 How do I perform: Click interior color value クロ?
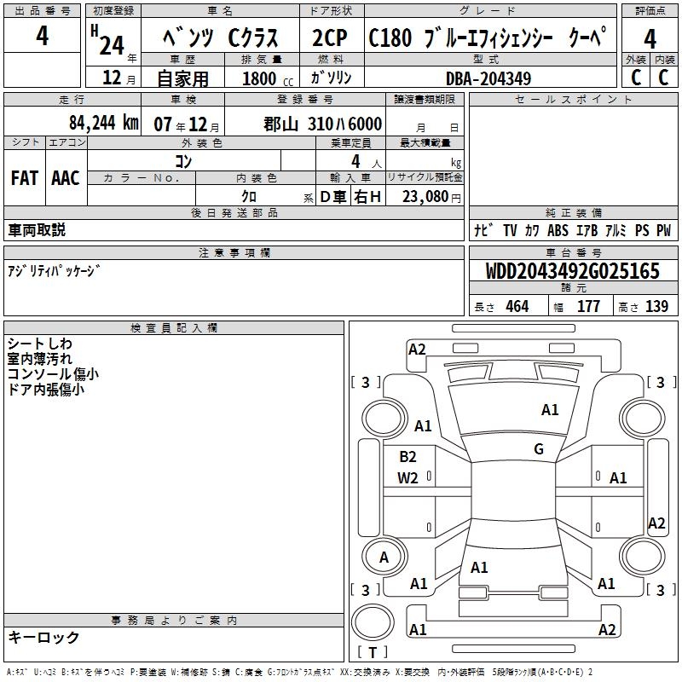point(249,196)
